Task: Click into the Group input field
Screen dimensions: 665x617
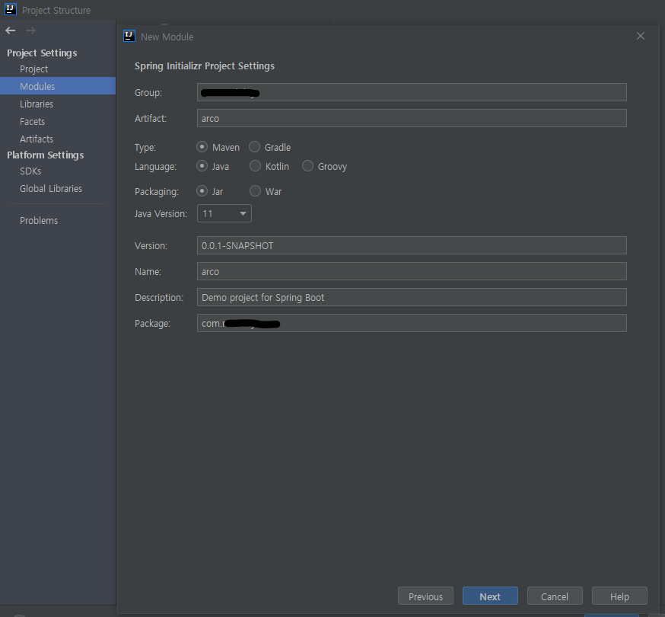Action: pyautogui.click(x=412, y=92)
